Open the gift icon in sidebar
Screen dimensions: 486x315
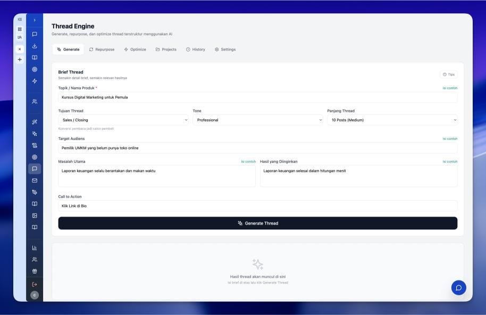click(35, 271)
